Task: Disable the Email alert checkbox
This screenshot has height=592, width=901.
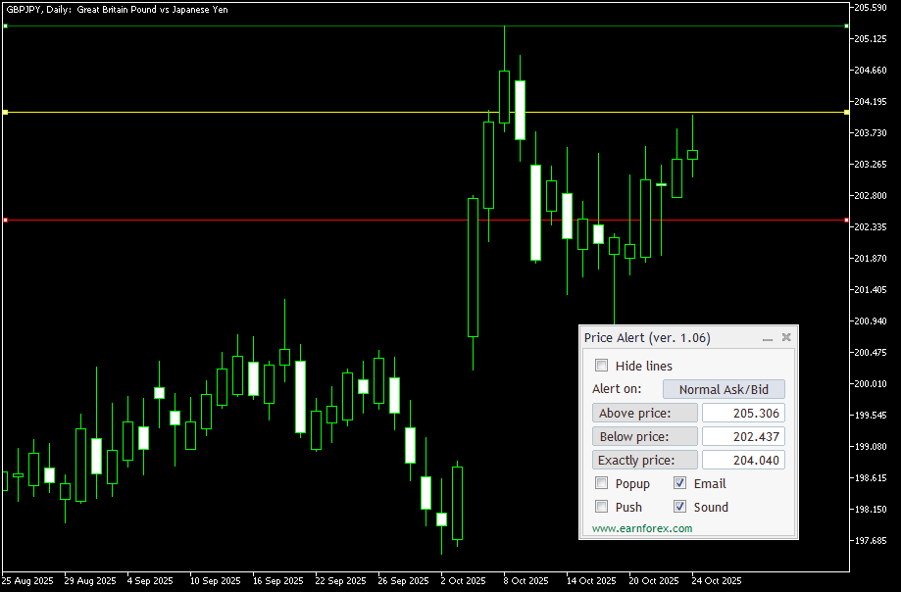Action: (680, 483)
